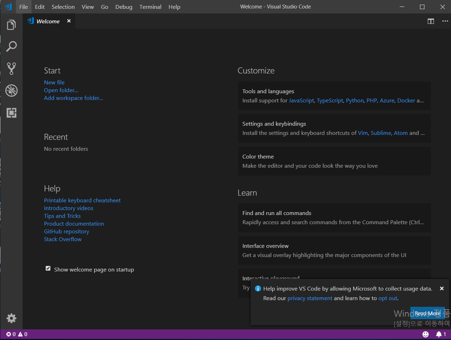Open Printable keyboard cheatsheet link

82,200
